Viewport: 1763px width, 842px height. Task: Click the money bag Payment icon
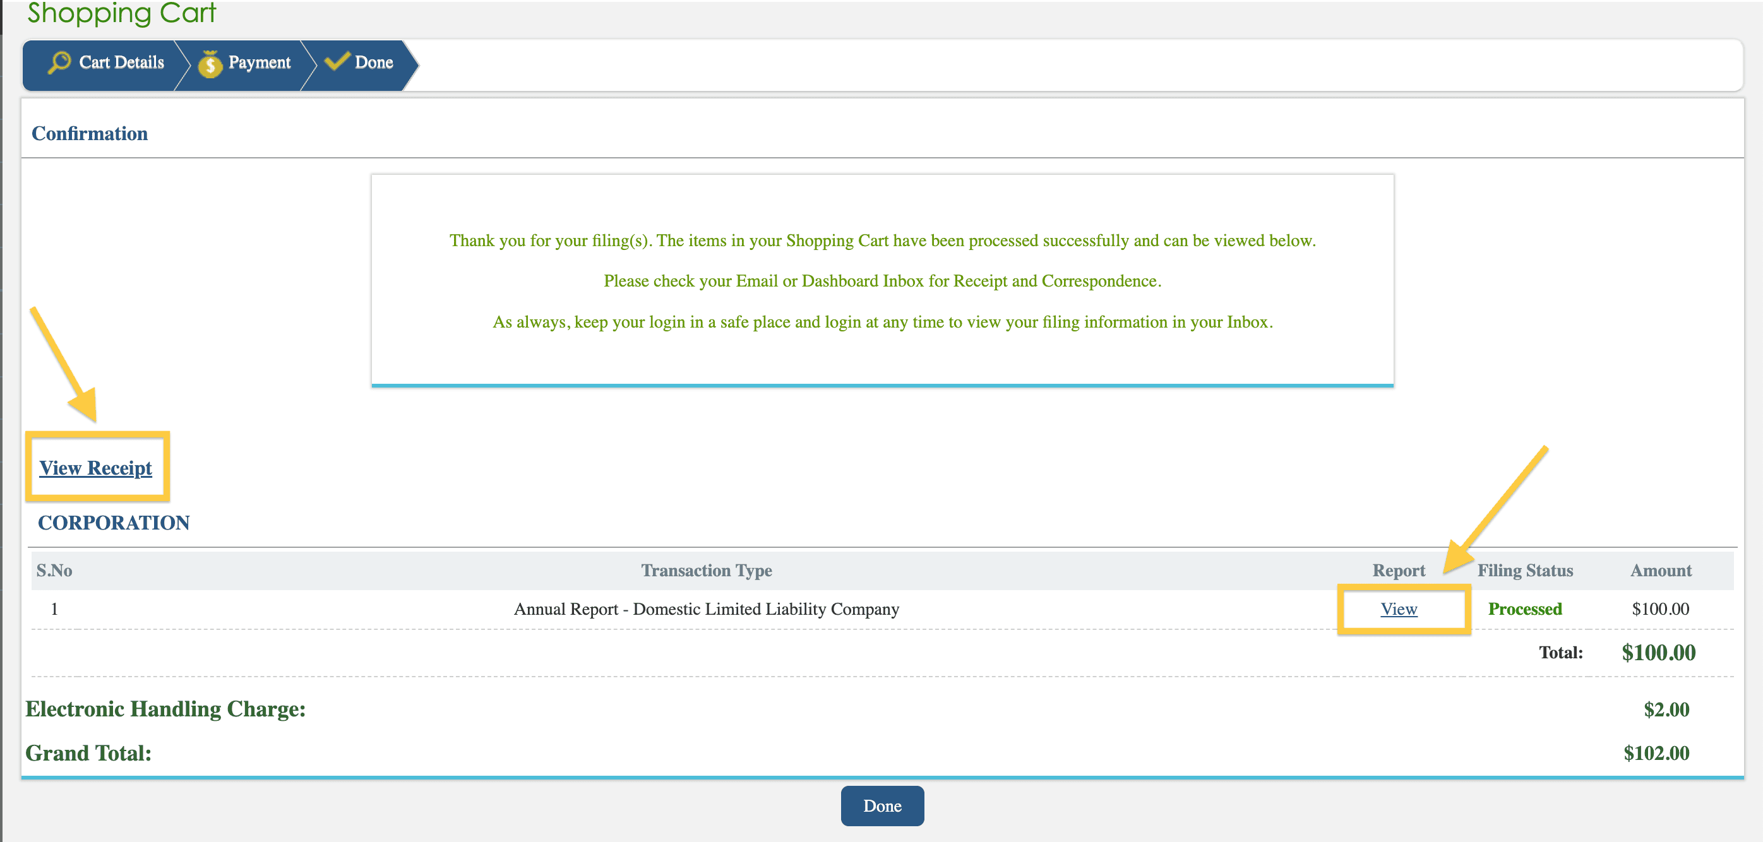(210, 64)
